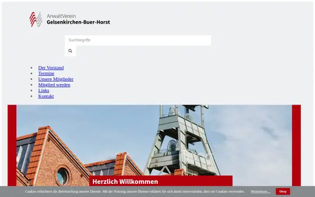The width and height of the screenshot is (315, 197).
Task: Open the Links navigation entry
Action: (x=44, y=90)
